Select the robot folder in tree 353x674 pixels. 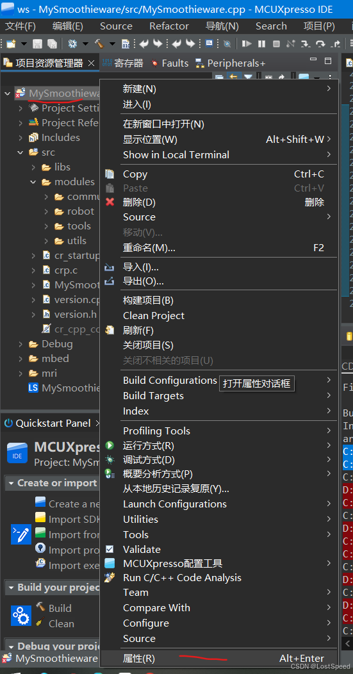(81, 211)
